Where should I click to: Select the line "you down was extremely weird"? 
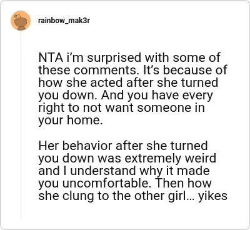click(127, 158)
